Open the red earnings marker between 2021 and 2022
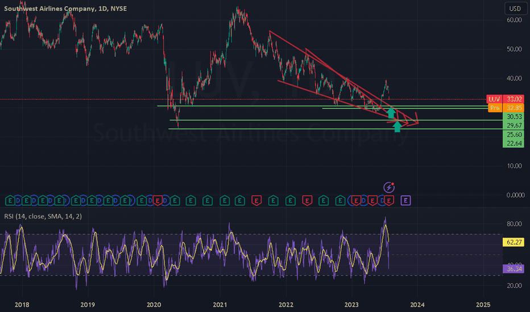Image resolution: width=530 pixels, height=312 pixels. 256,201
